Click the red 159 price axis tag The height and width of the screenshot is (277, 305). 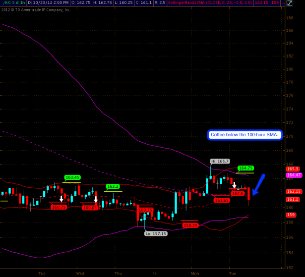tap(291, 215)
